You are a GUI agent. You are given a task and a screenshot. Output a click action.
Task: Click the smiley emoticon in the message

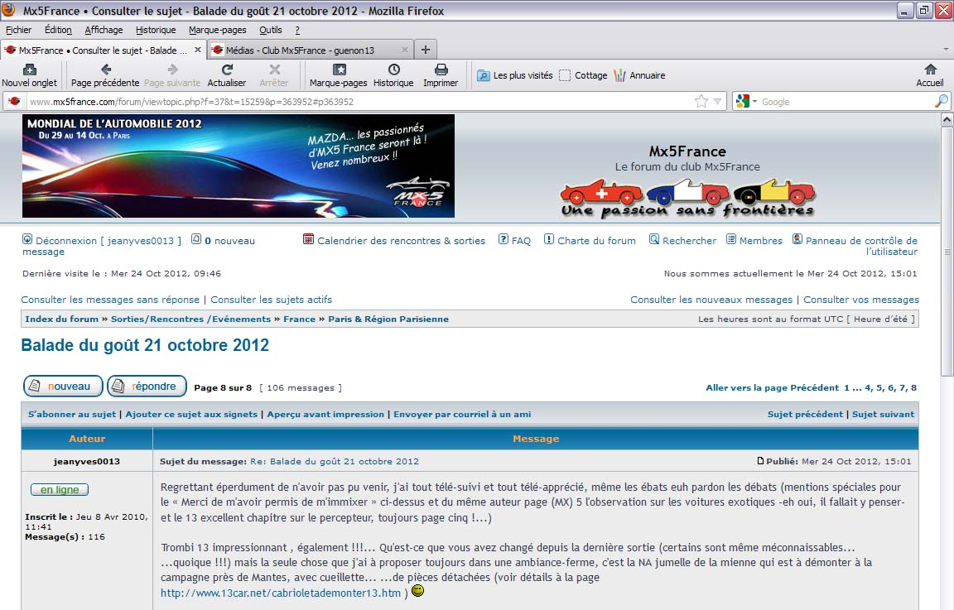point(417,590)
